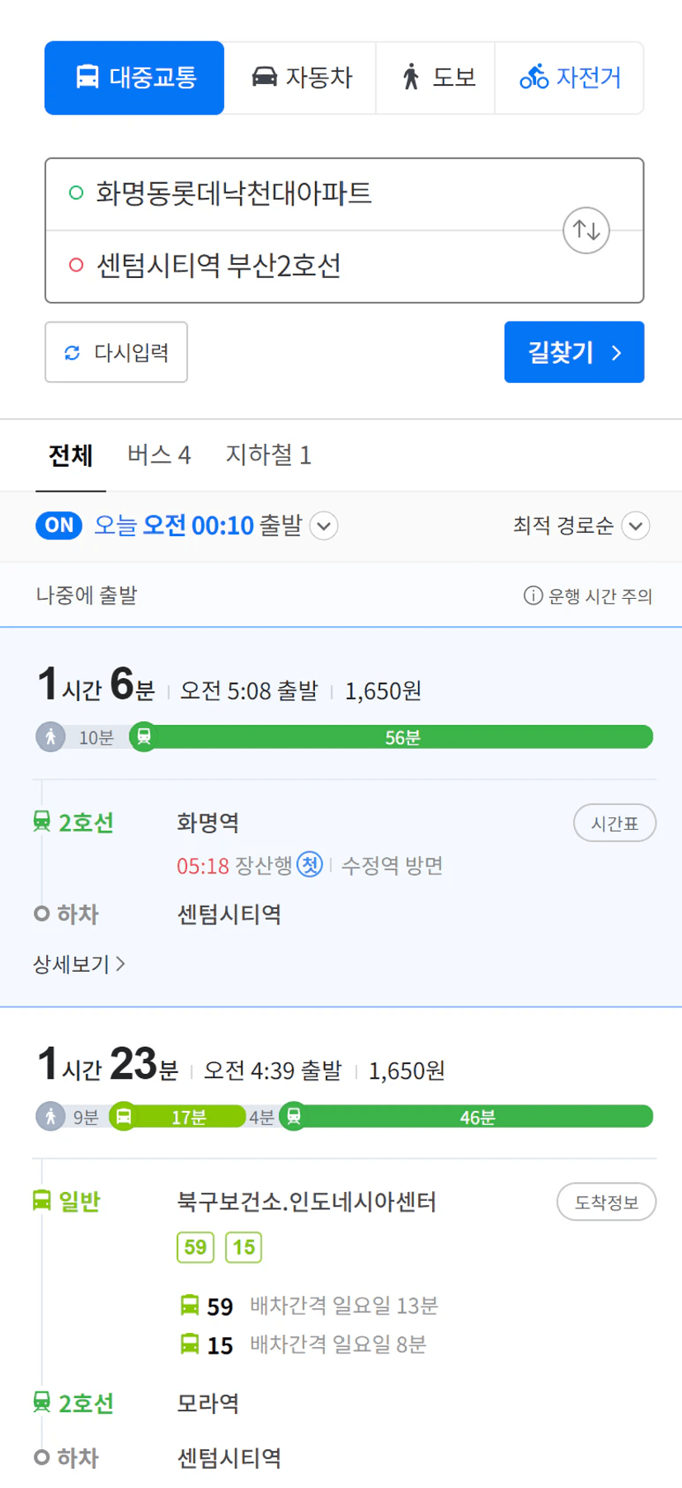Switch to the 버스 4 tab
The image size is (682, 1488).
coord(159,455)
